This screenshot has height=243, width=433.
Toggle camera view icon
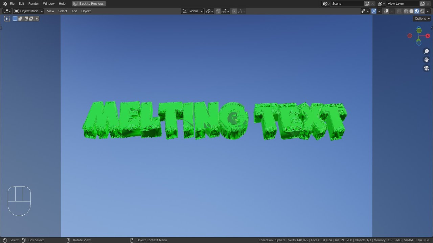click(427, 68)
